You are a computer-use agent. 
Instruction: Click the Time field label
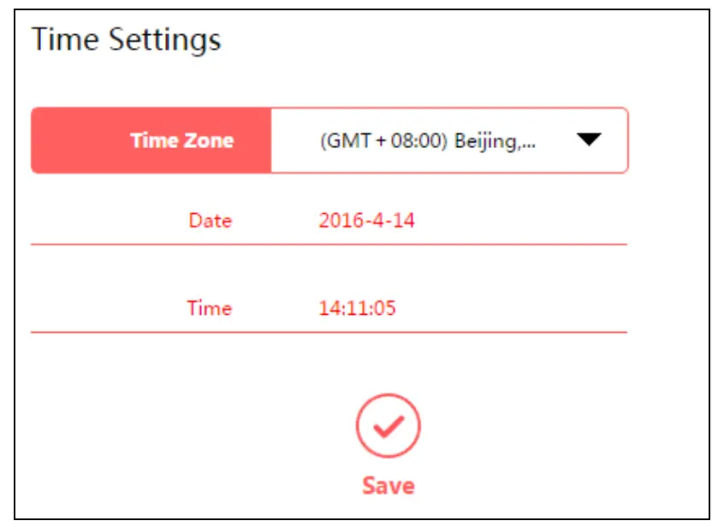210,308
